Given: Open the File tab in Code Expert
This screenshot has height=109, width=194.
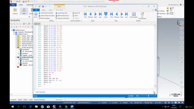Looking at the screenshot, I should coord(36,10).
